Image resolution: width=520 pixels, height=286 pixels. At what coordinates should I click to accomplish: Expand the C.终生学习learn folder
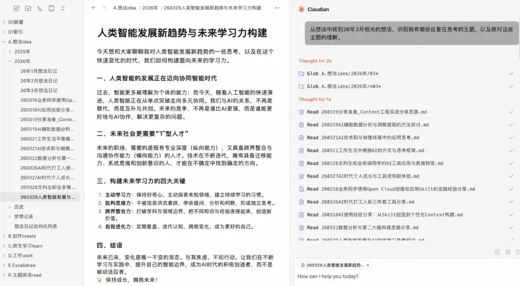[x=4, y=246]
